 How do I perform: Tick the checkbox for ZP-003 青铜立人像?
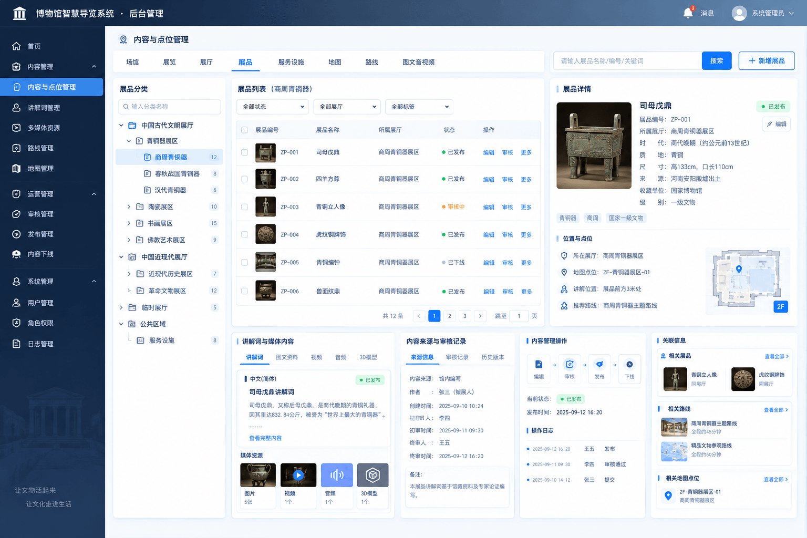coord(244,207)
